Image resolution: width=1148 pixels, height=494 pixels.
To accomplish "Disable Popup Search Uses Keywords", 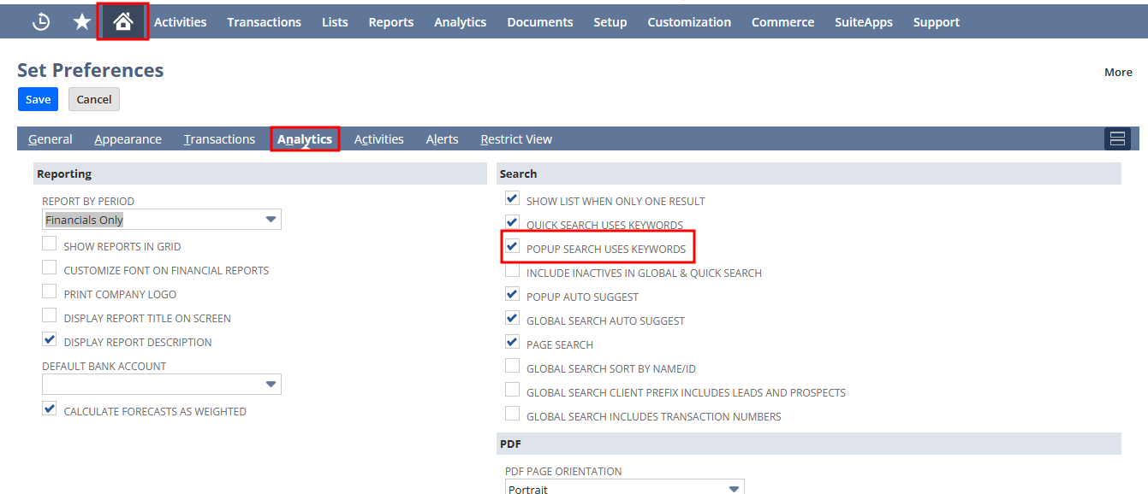I will coord(512,247).
